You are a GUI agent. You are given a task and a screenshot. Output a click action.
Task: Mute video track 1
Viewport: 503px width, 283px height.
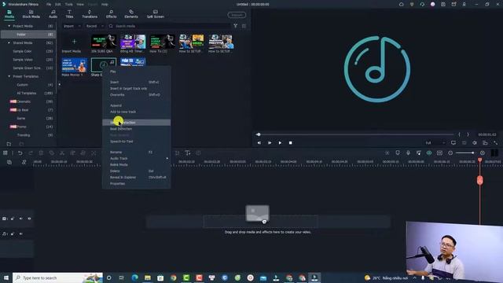coord(21,219)
